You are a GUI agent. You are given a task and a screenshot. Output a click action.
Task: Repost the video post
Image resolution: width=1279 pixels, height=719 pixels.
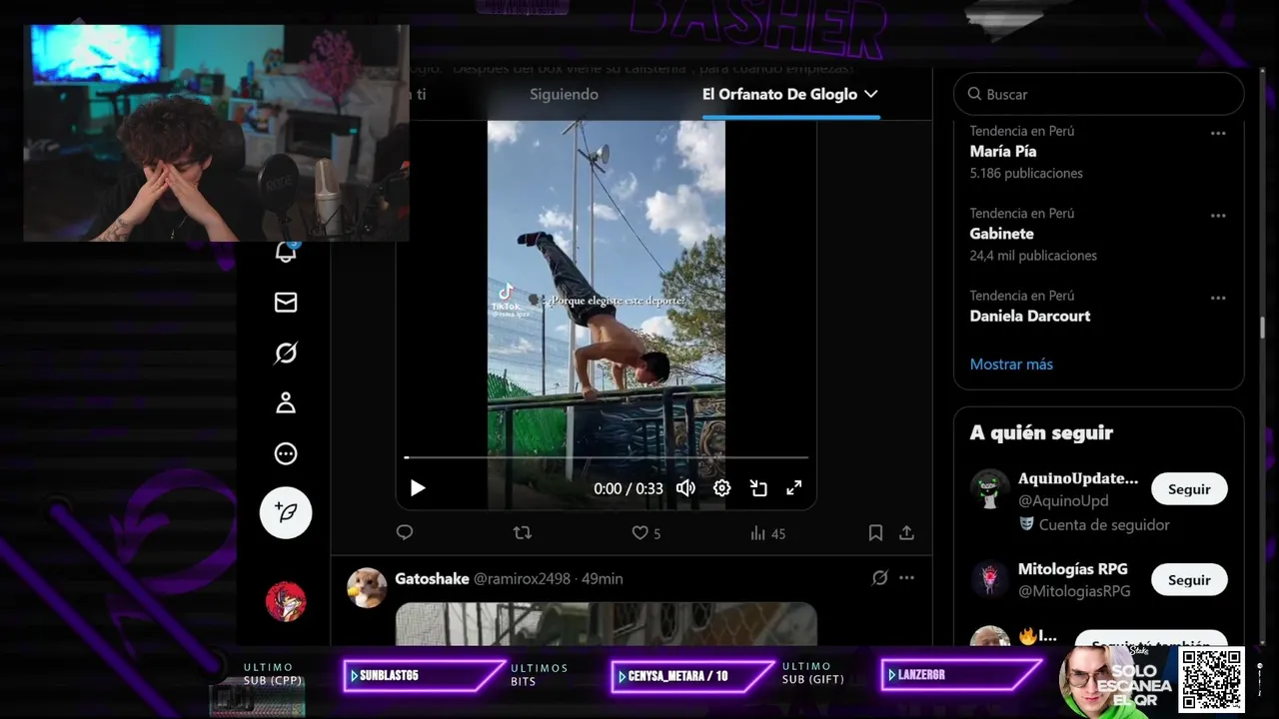coord(522,533)
